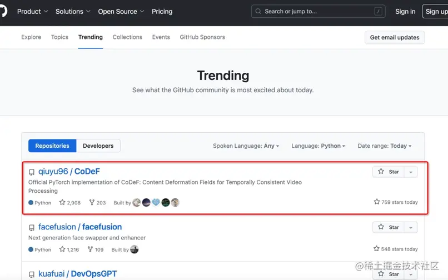Click the Python language dot for facefusion

31,249
